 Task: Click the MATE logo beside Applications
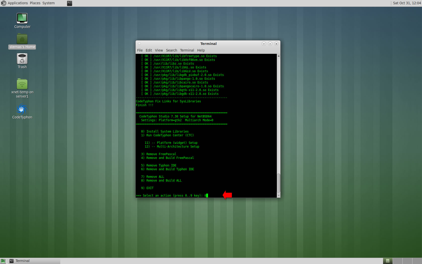4,3
